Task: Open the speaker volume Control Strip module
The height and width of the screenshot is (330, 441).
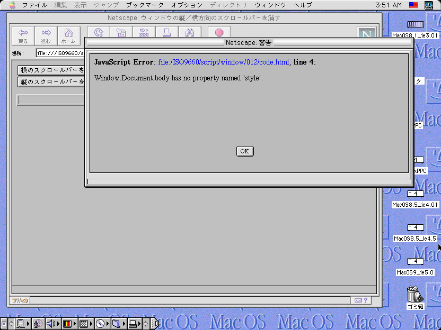Action: coord(53,324)
